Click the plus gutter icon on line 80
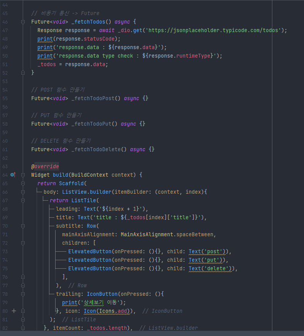 [14, 311]
